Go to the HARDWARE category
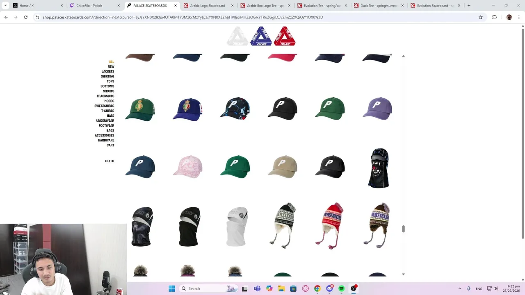 coord(106,141)
